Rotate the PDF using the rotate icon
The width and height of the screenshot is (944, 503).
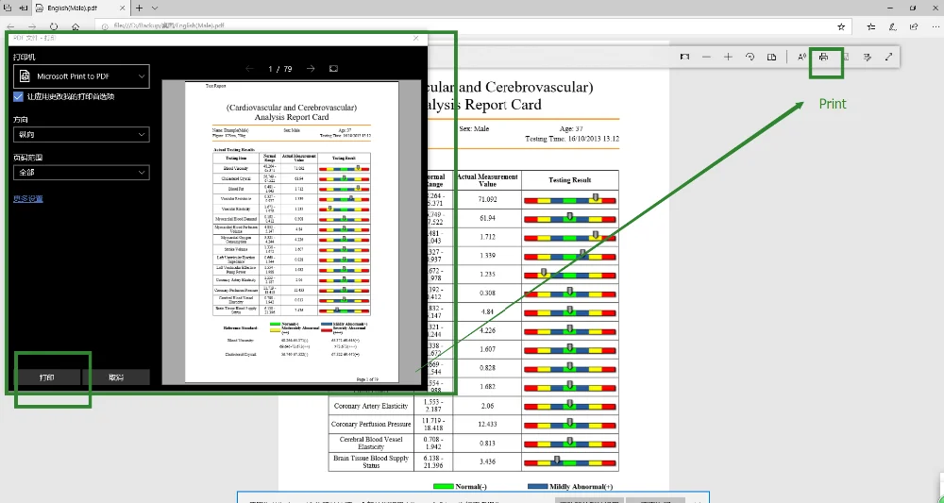pyautogui.click(x=750, y=58)
